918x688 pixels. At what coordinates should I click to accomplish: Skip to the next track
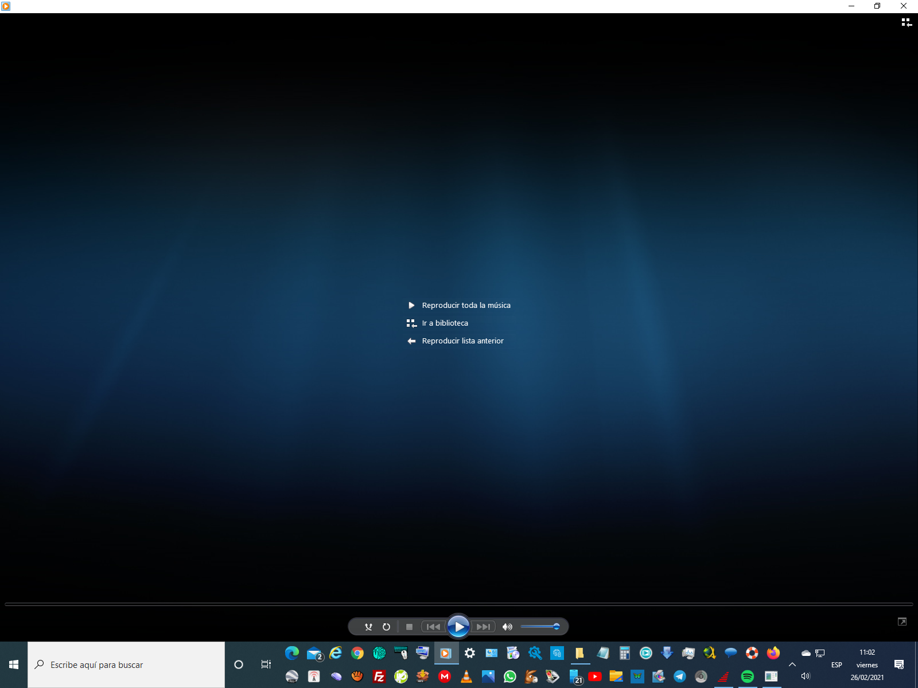coord(483,627)
